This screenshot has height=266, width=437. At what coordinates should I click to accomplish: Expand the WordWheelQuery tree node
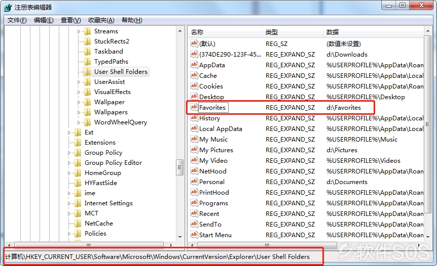(x=79, y=122)
